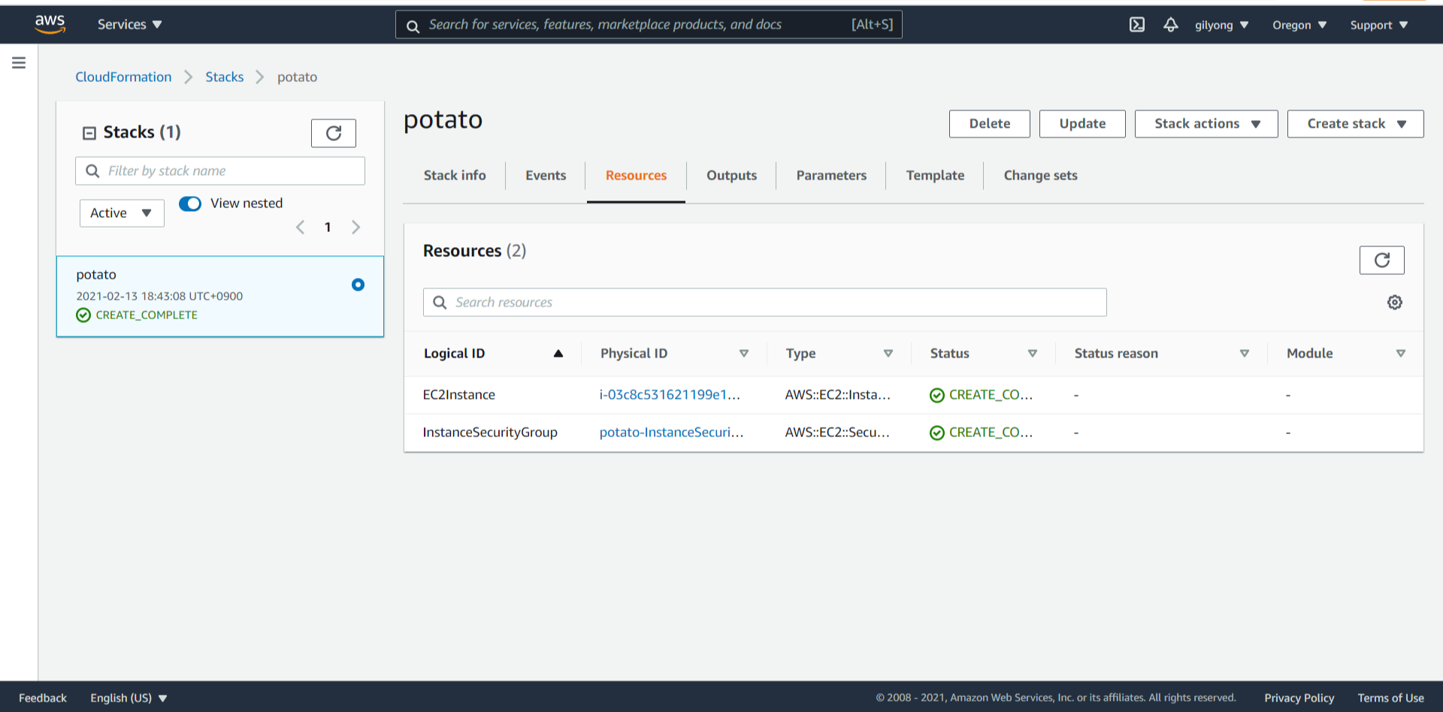Click the Delete button
The height and width of the screenshot is (712, 1443).
pos(989,124)
